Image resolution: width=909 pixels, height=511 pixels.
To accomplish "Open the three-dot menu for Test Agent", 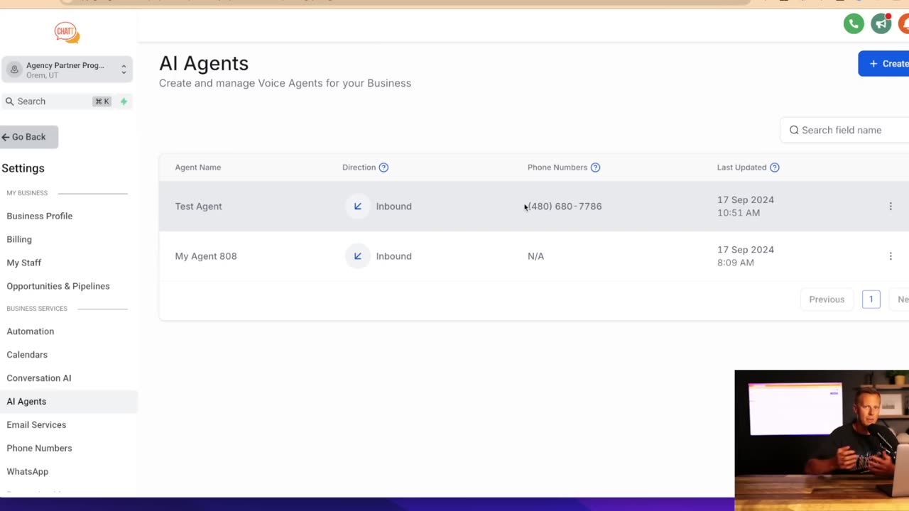I will 891,207.
